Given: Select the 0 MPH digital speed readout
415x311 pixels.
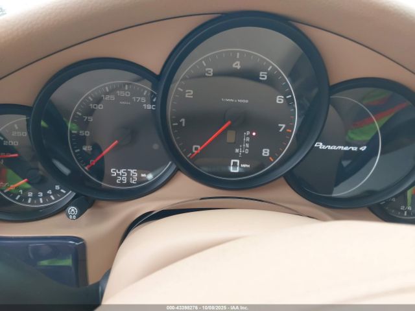Looking at the screenshot, I should [237, 167].
